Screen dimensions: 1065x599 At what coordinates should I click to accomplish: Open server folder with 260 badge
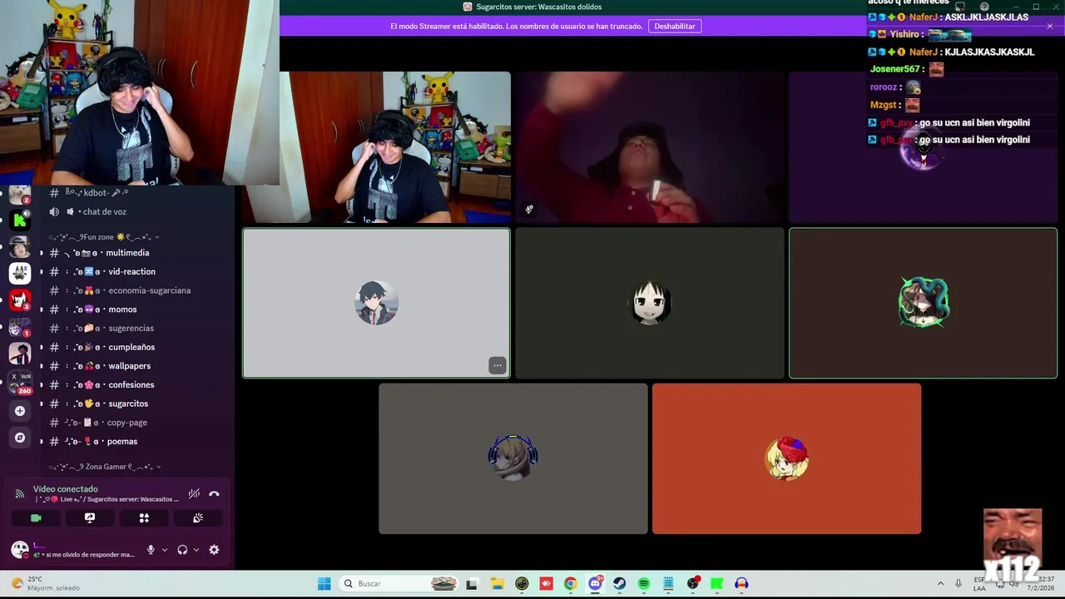click(20, 383)
